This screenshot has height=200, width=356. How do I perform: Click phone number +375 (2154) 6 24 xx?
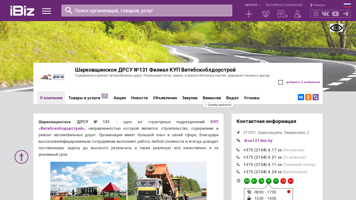(263, 172)
